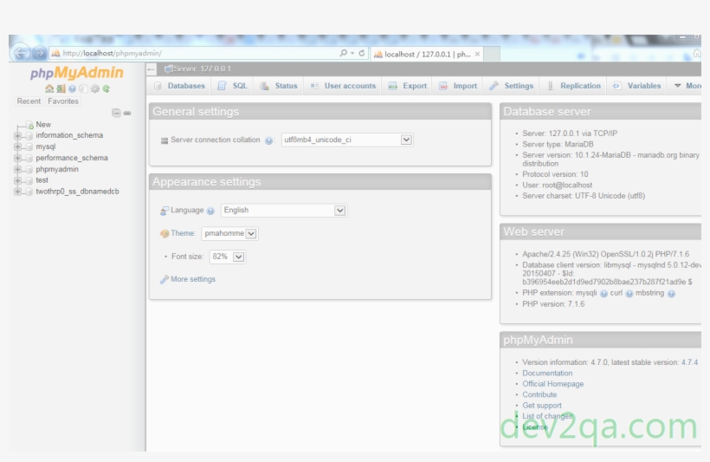Expand performance_schema database node
Screen dimensions: 710x462
pos(17,159)
